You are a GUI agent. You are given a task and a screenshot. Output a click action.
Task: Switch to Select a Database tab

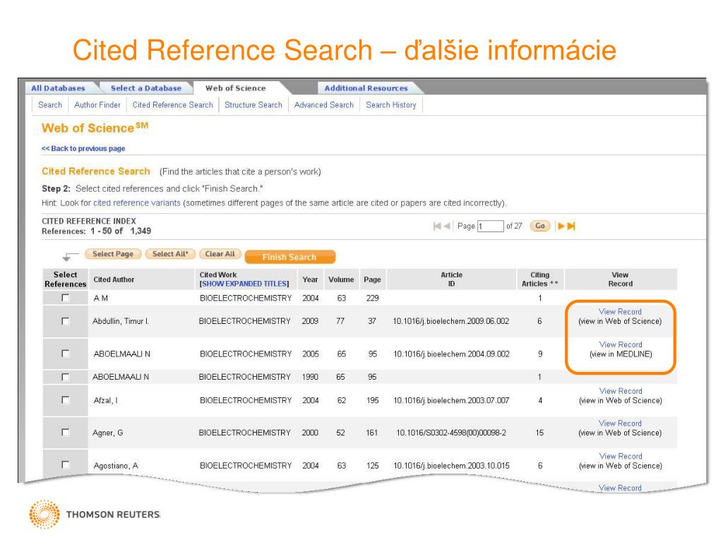[x=146, y=88]
